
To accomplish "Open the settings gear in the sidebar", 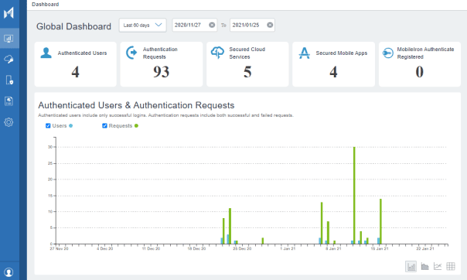I will click(x=9, y=122).
